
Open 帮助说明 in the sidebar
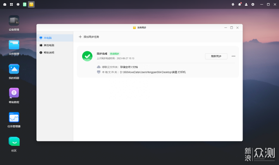[x=55, y=52]
